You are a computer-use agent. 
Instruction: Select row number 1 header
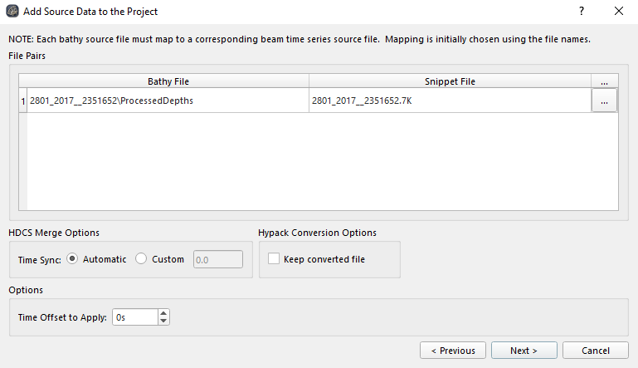(x=23, y=101)
